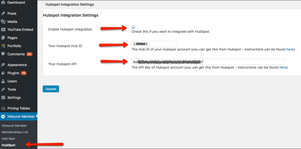Click the Tools wrench icon

(x=3, y=89)
